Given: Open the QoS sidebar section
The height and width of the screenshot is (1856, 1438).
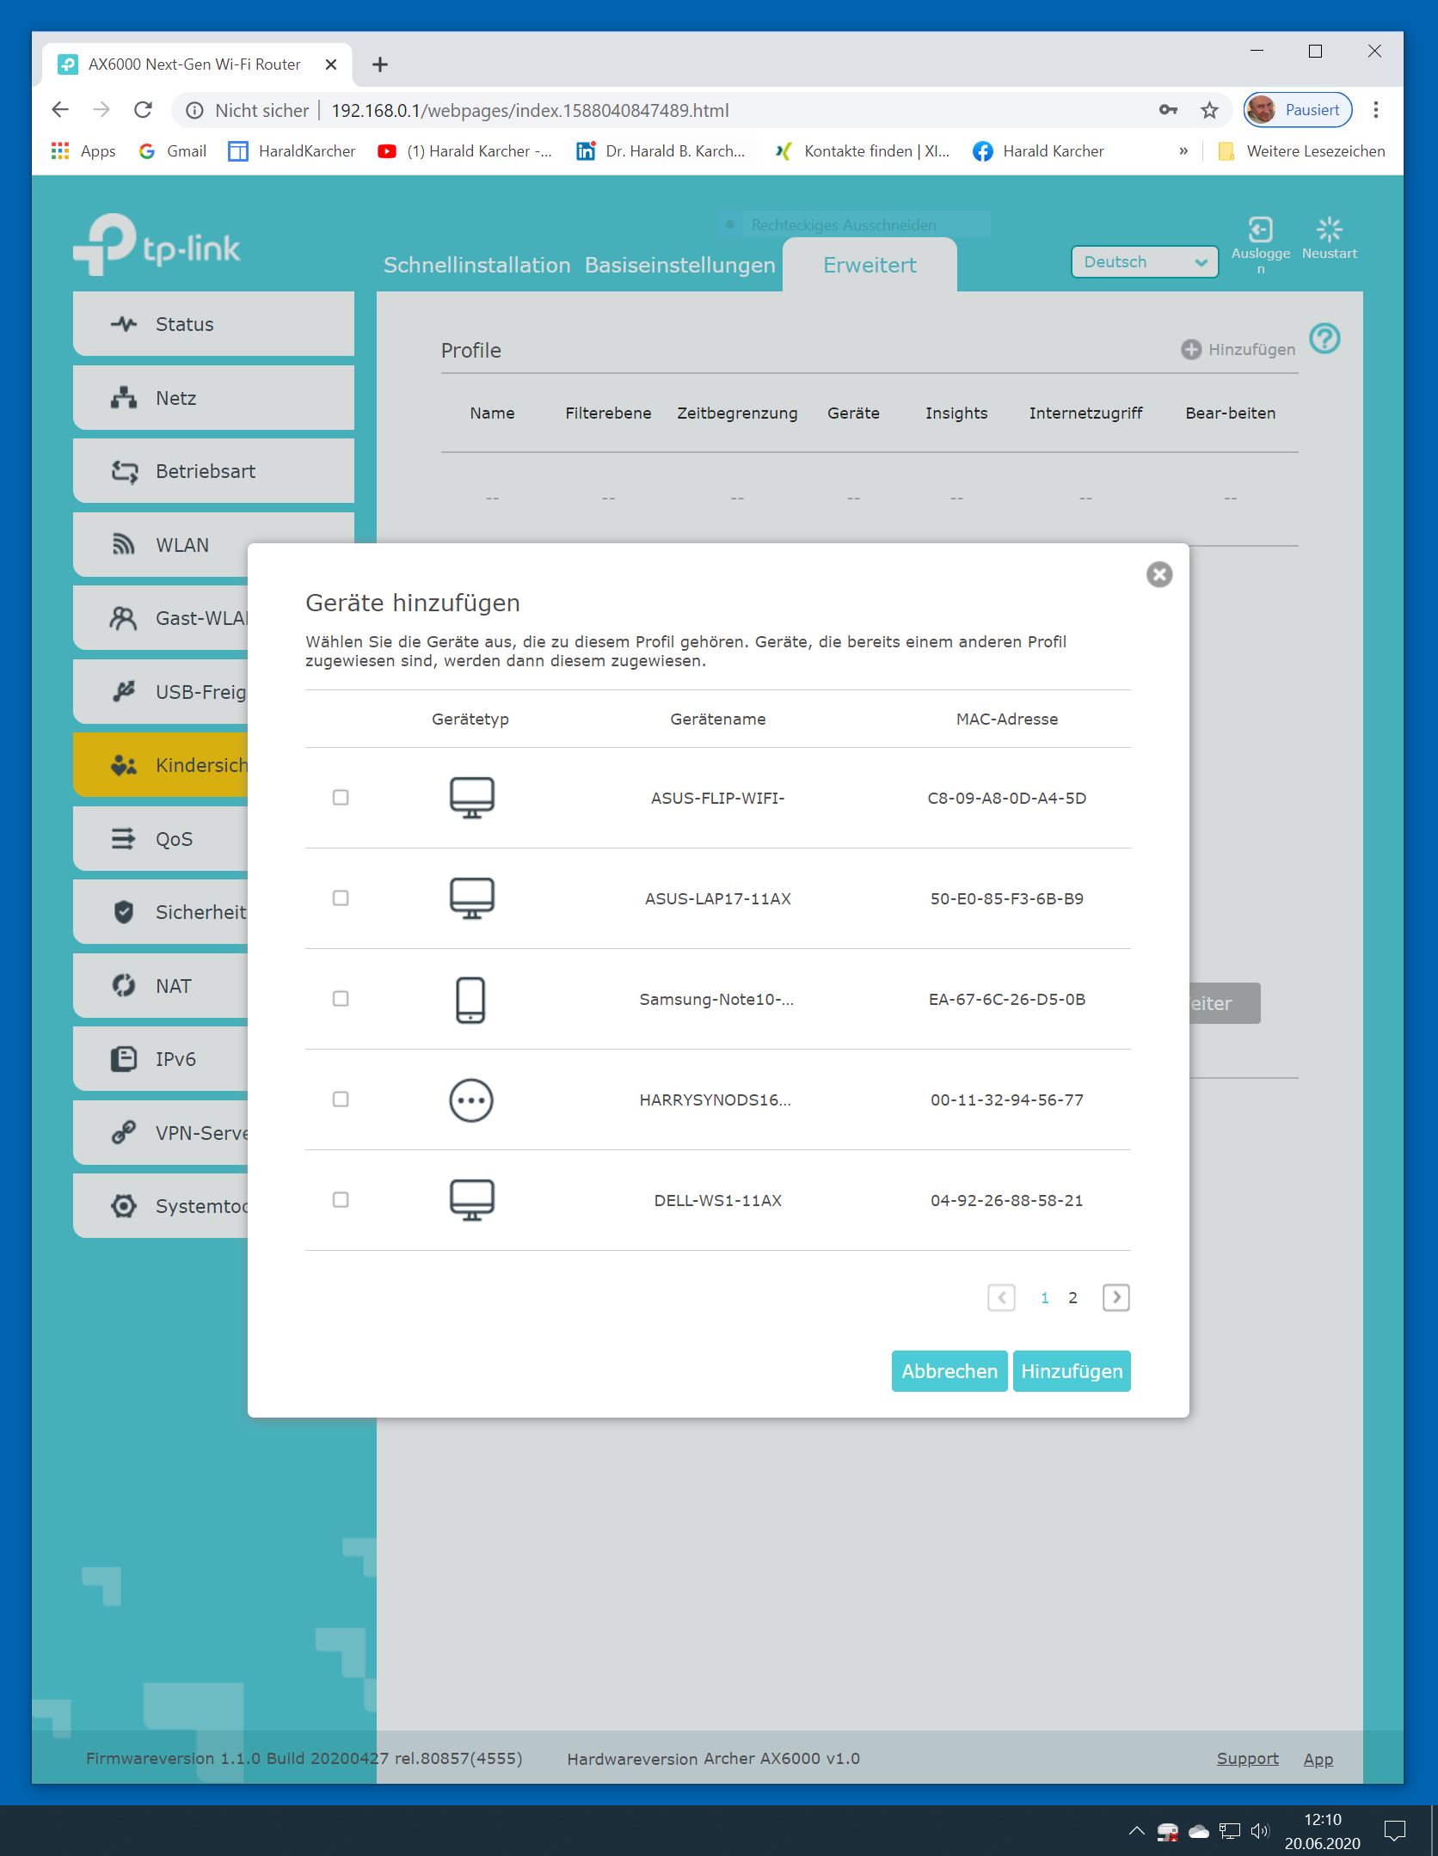Looking at the screenshot, I should 161,839.
